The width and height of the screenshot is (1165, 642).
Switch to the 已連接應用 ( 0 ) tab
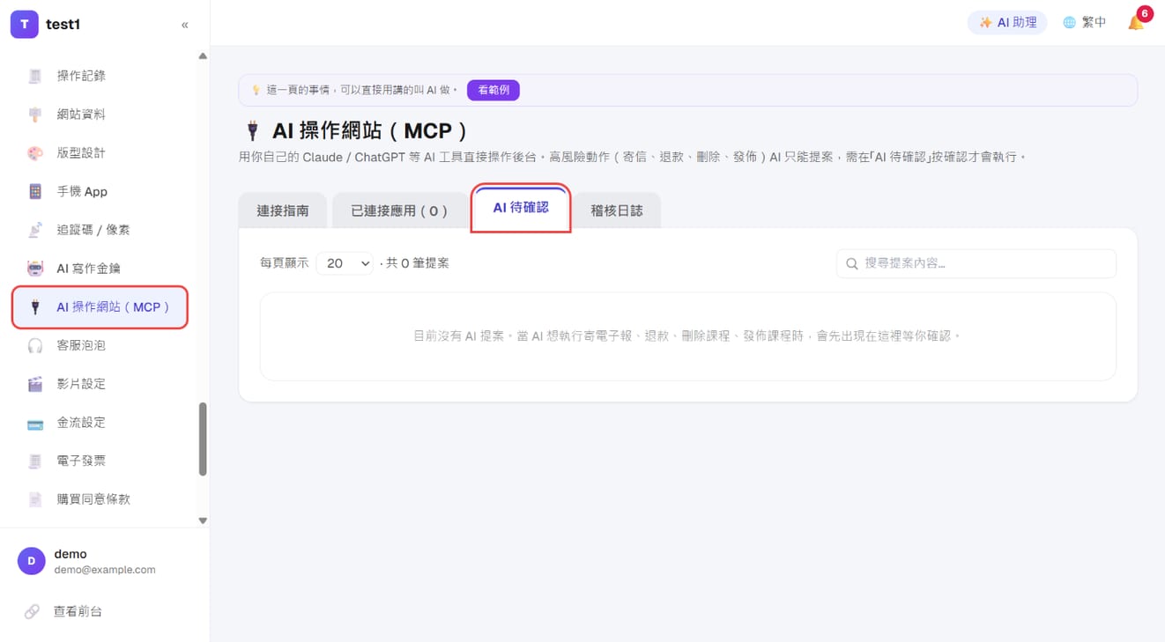(x=400, y=211)
